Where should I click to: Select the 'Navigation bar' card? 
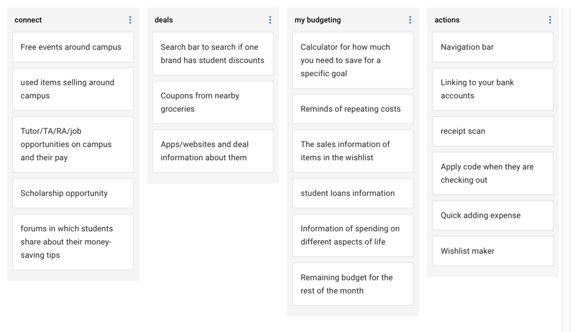click(493, 47)
